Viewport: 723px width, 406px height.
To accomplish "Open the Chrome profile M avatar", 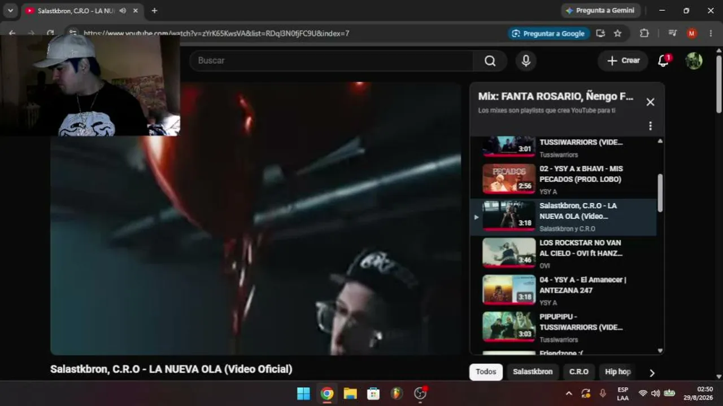I will click(x=691, y=33).
